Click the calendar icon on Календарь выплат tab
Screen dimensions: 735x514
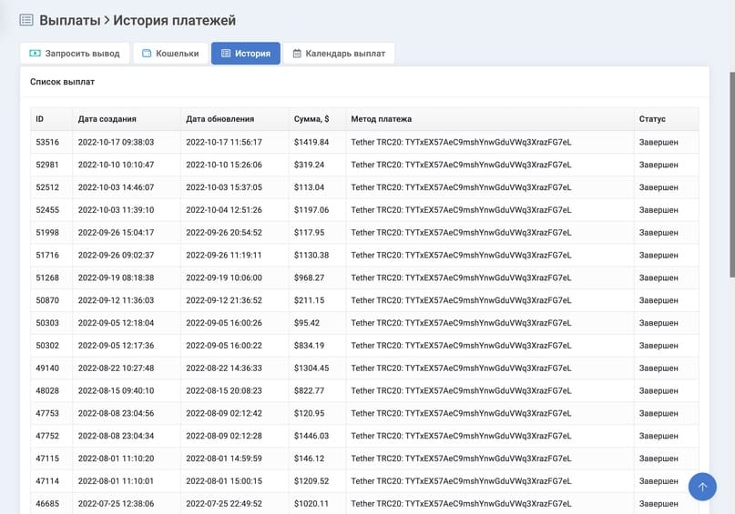(297, 54)
